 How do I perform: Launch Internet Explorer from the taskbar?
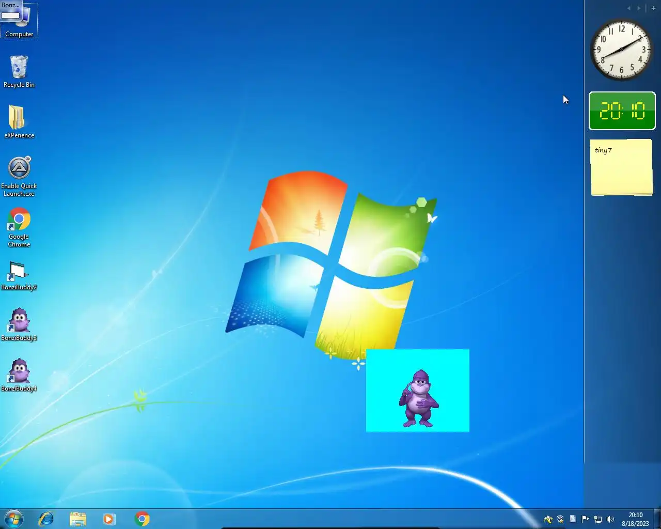click(46, 519)
